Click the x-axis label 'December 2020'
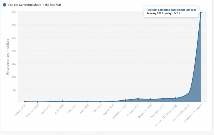Image resolution: width=214 pixels, height=135 pixels. [x=157, y=111]
